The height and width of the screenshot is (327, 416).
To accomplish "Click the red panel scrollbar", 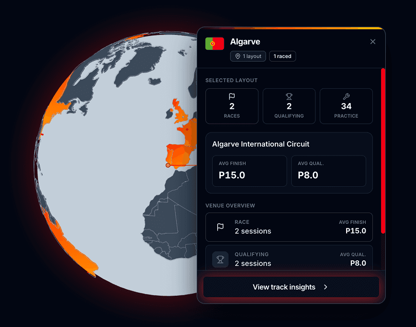I will tap(383, 150).
